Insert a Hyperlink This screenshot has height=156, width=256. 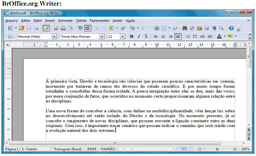[x=157, y=28]
